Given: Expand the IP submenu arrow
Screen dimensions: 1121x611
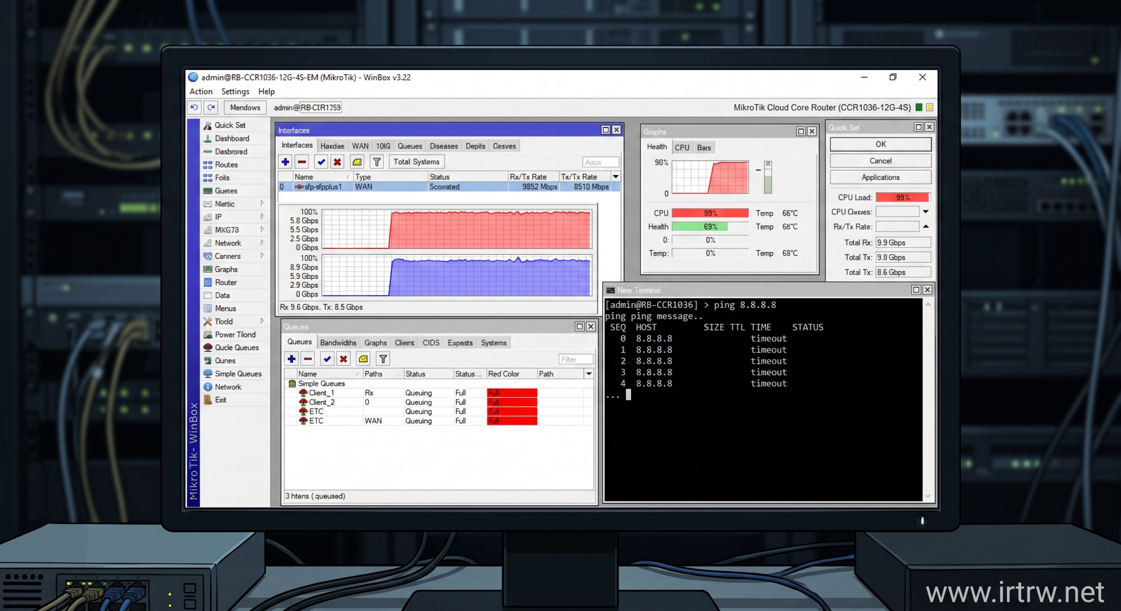Looking at the screenshot, I should (x=262, y=216).
